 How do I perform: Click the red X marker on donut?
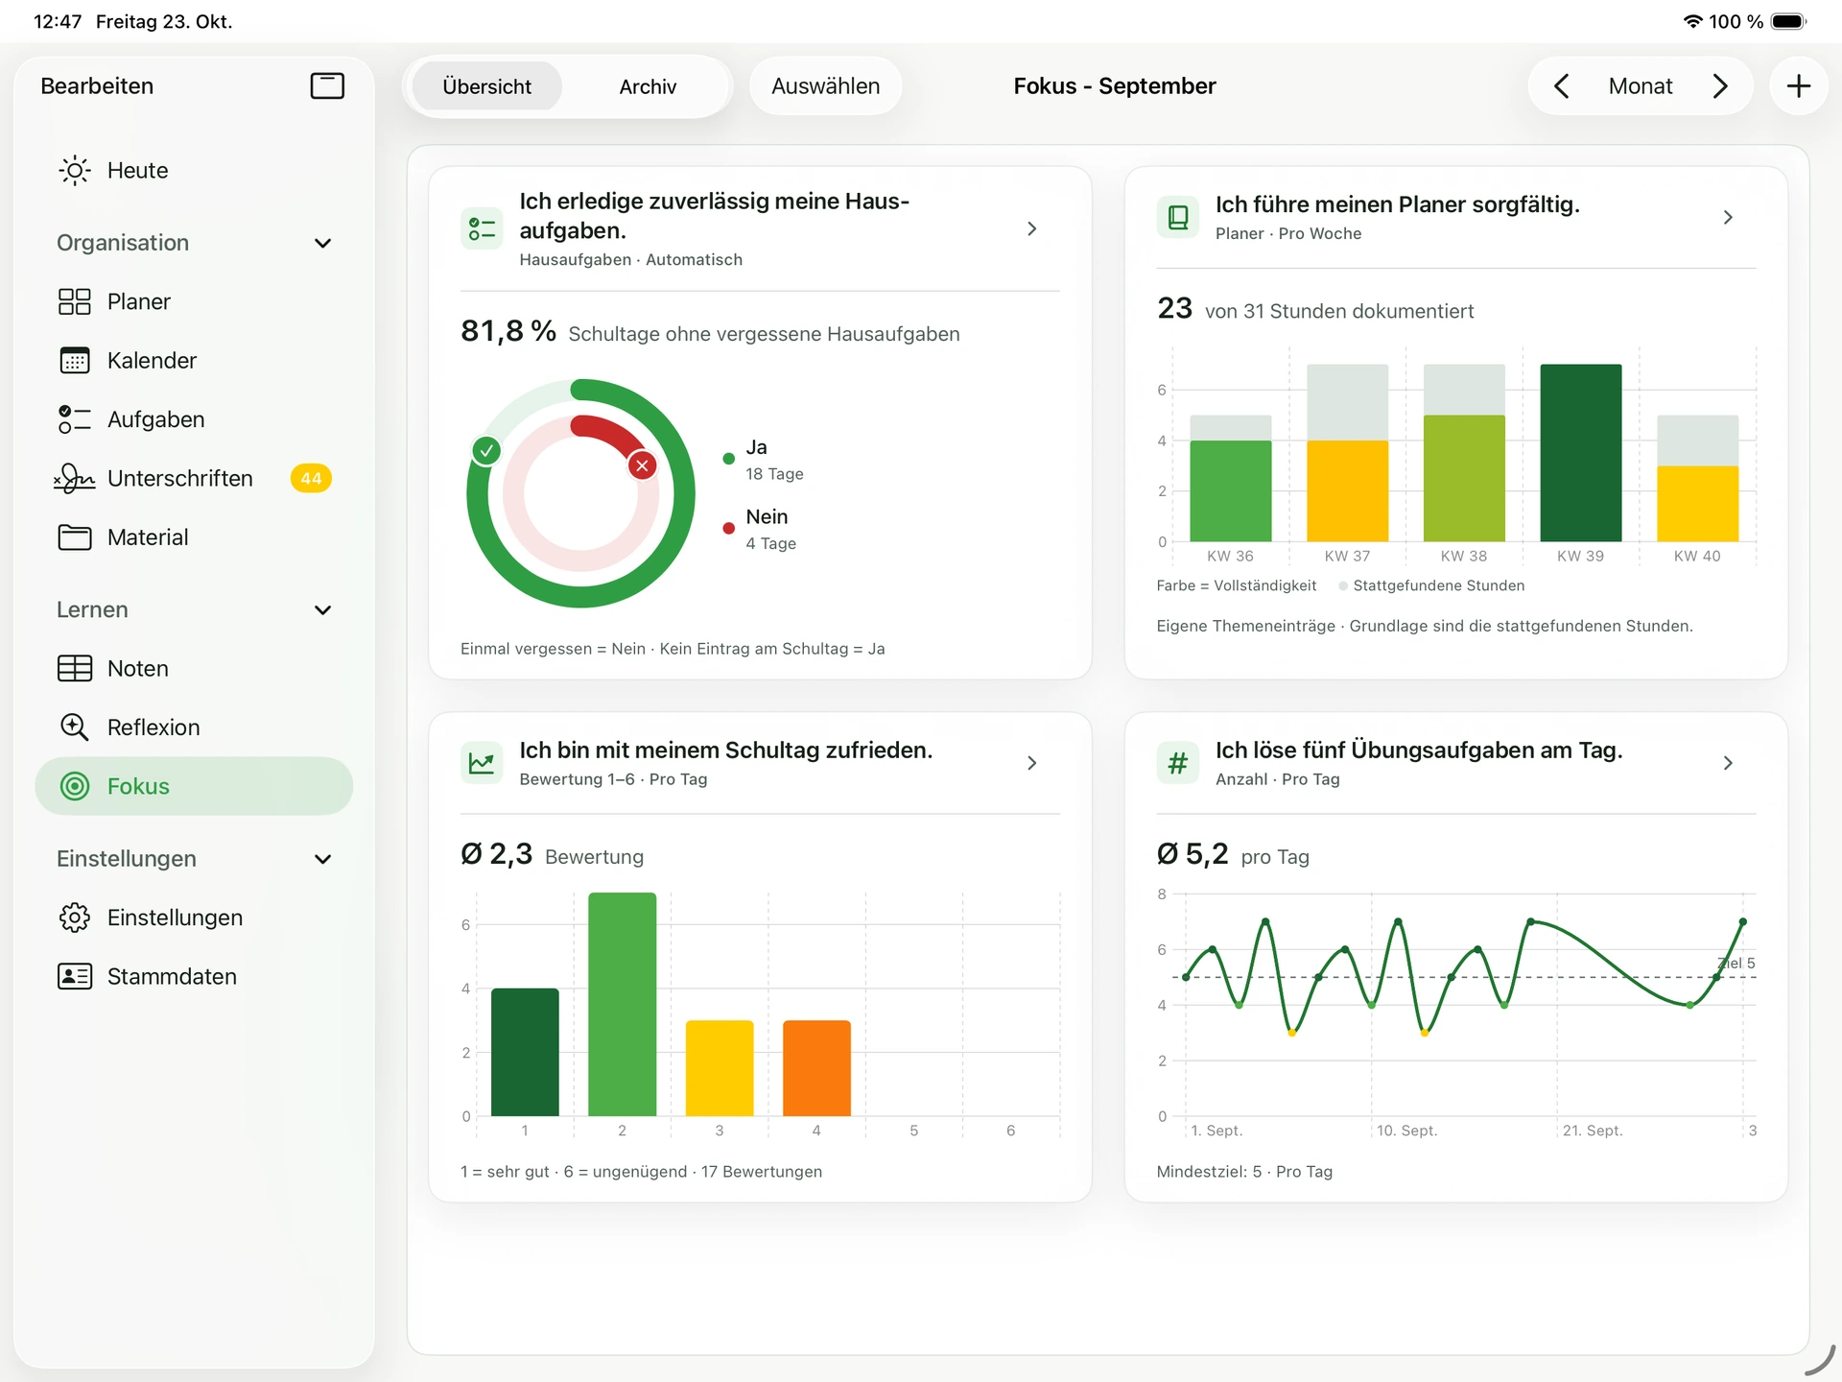tap(642, 465)
